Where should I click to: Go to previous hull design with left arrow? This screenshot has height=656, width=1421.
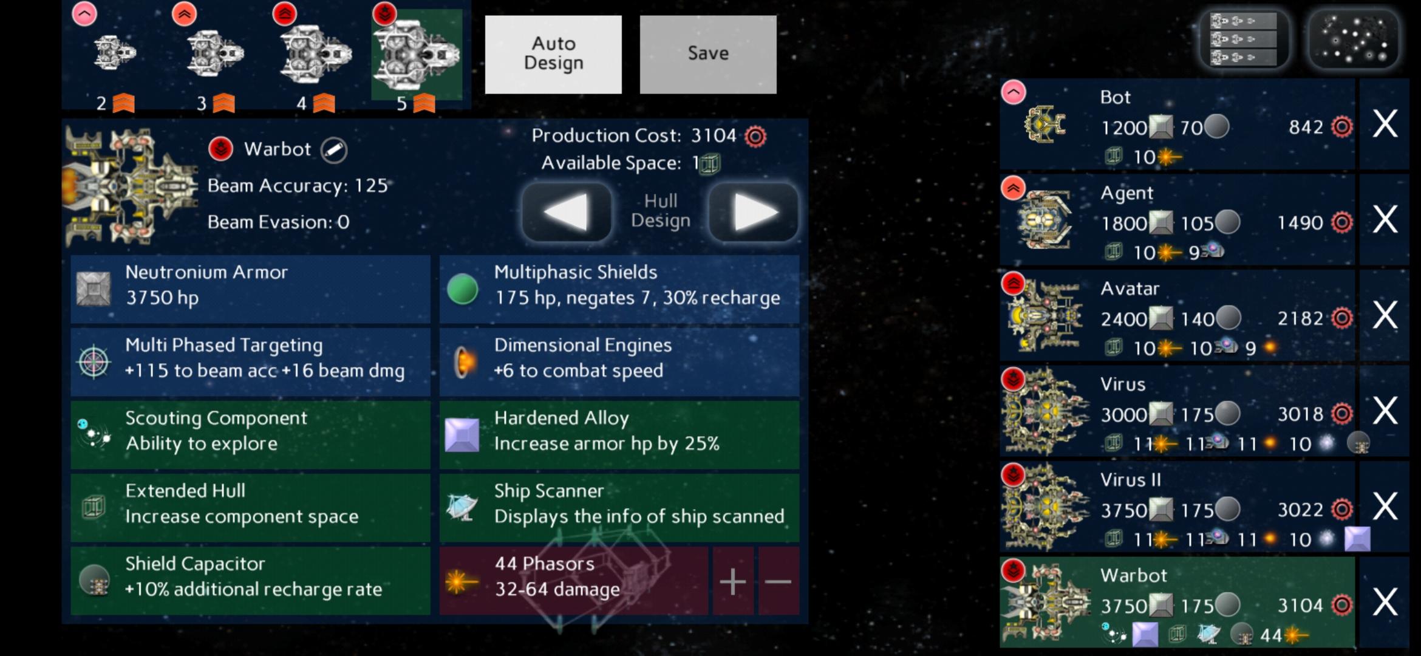pyautogui.click(x=566, y=212)
